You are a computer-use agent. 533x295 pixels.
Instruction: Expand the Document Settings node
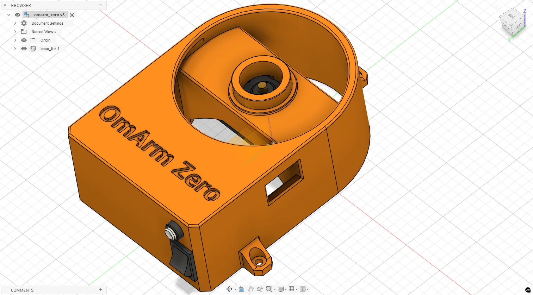pyautogui.click(x=15, y=23)
